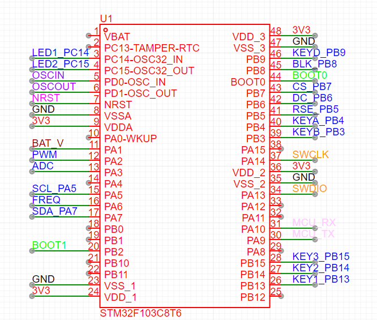The height and width of the screenshot is (320, 377).
Task: Click the DC_PB6 net label
Action: (312, 98)
